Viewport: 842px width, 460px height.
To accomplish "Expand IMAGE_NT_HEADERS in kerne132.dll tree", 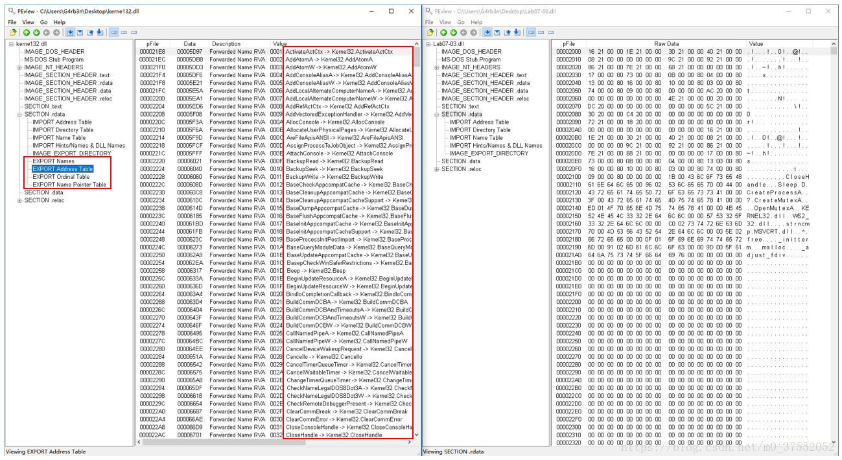I will [x=19, y=67].
